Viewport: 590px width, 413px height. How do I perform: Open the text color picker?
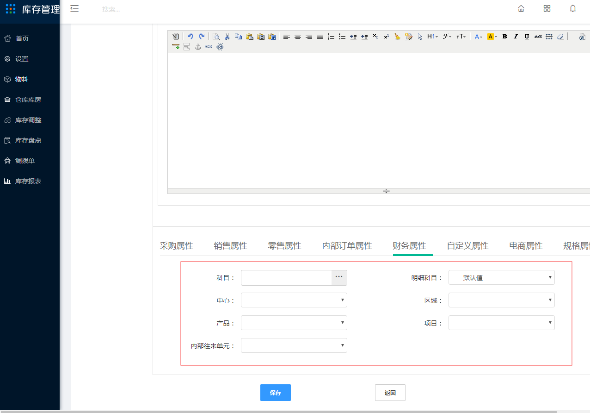[479, 37]
